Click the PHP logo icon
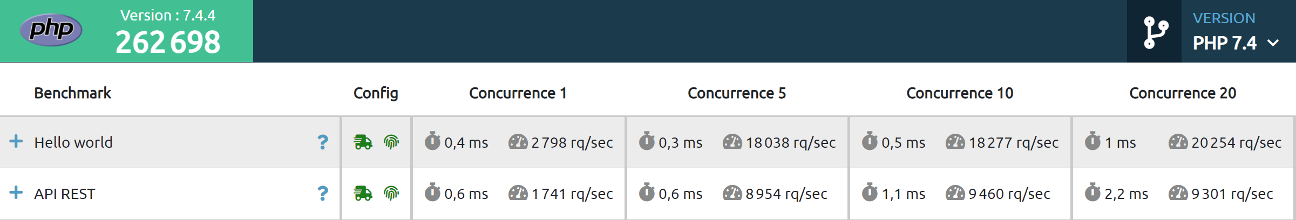 [51, 30]
